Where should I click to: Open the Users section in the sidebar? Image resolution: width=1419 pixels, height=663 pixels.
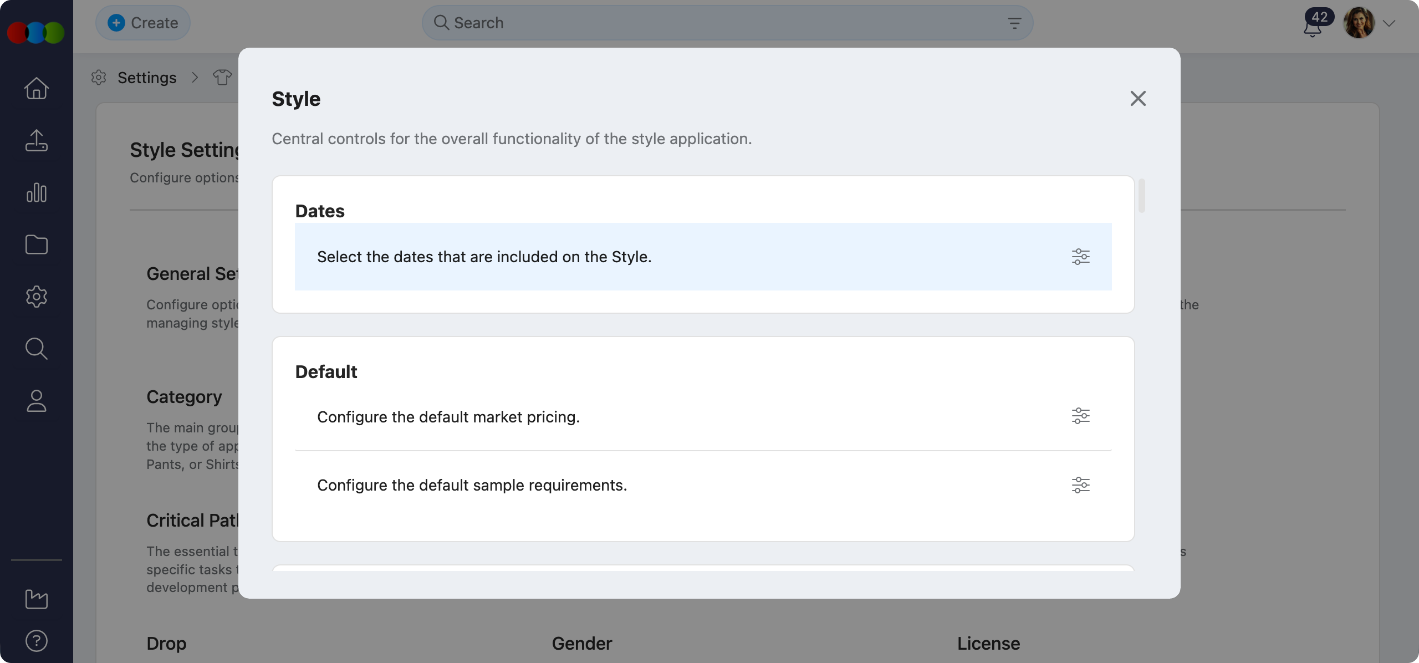tap(36, 401)
